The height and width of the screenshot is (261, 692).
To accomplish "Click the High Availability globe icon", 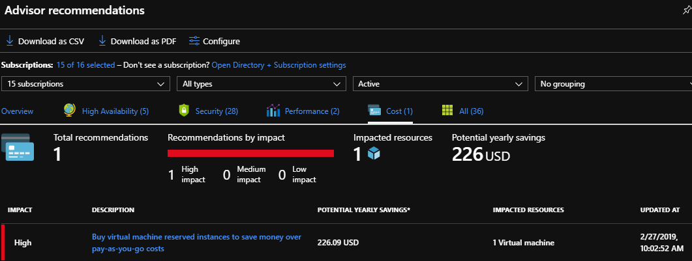I will tap(70, 111).
